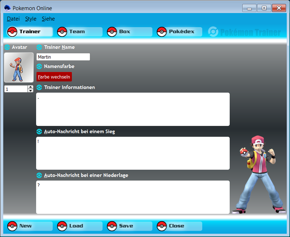Image resolution: width=290 pixels, height=237 pixels.
Task: Click the Pokeball icon on Save button
Action: (x=112, y=226)
